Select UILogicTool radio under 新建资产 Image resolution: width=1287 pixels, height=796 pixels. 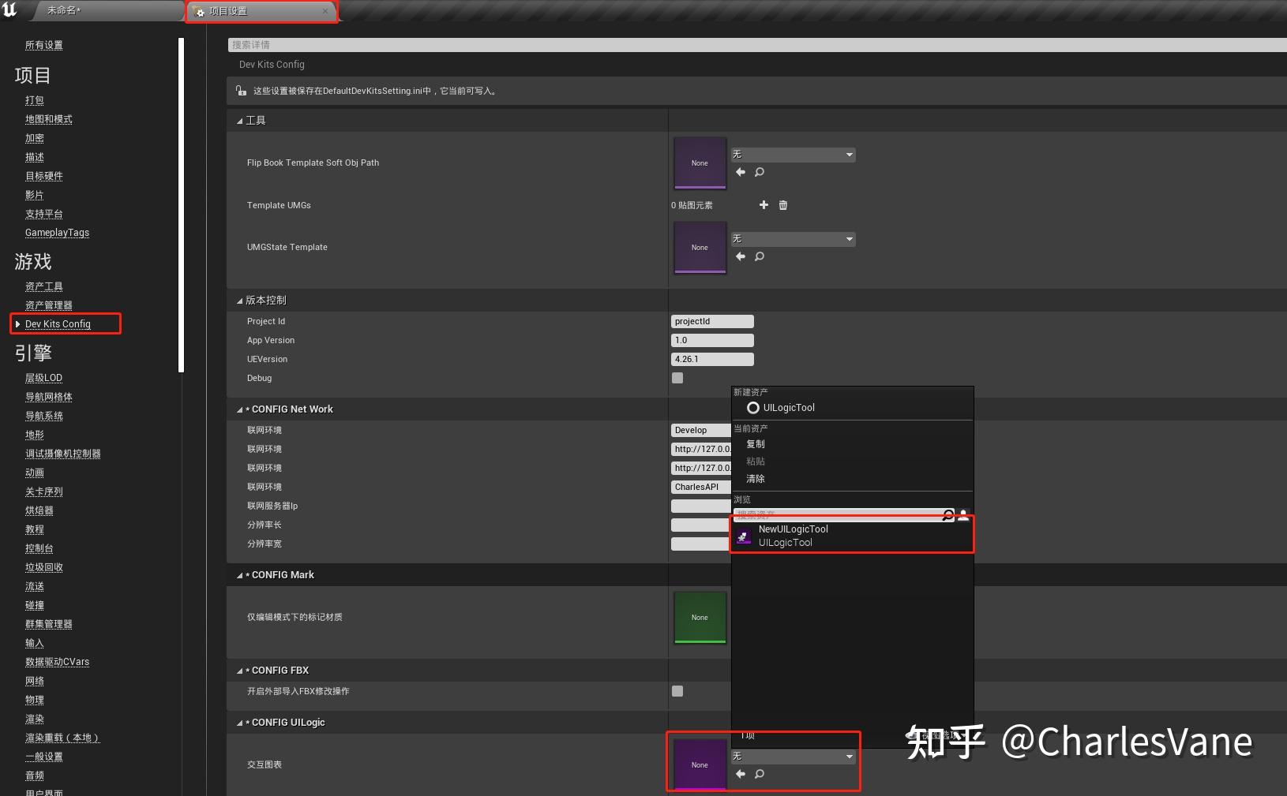click(752, 408)
